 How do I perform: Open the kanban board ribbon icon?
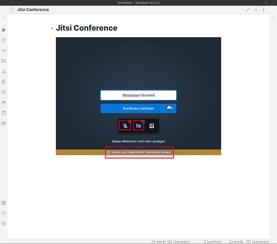click(3, 61)
